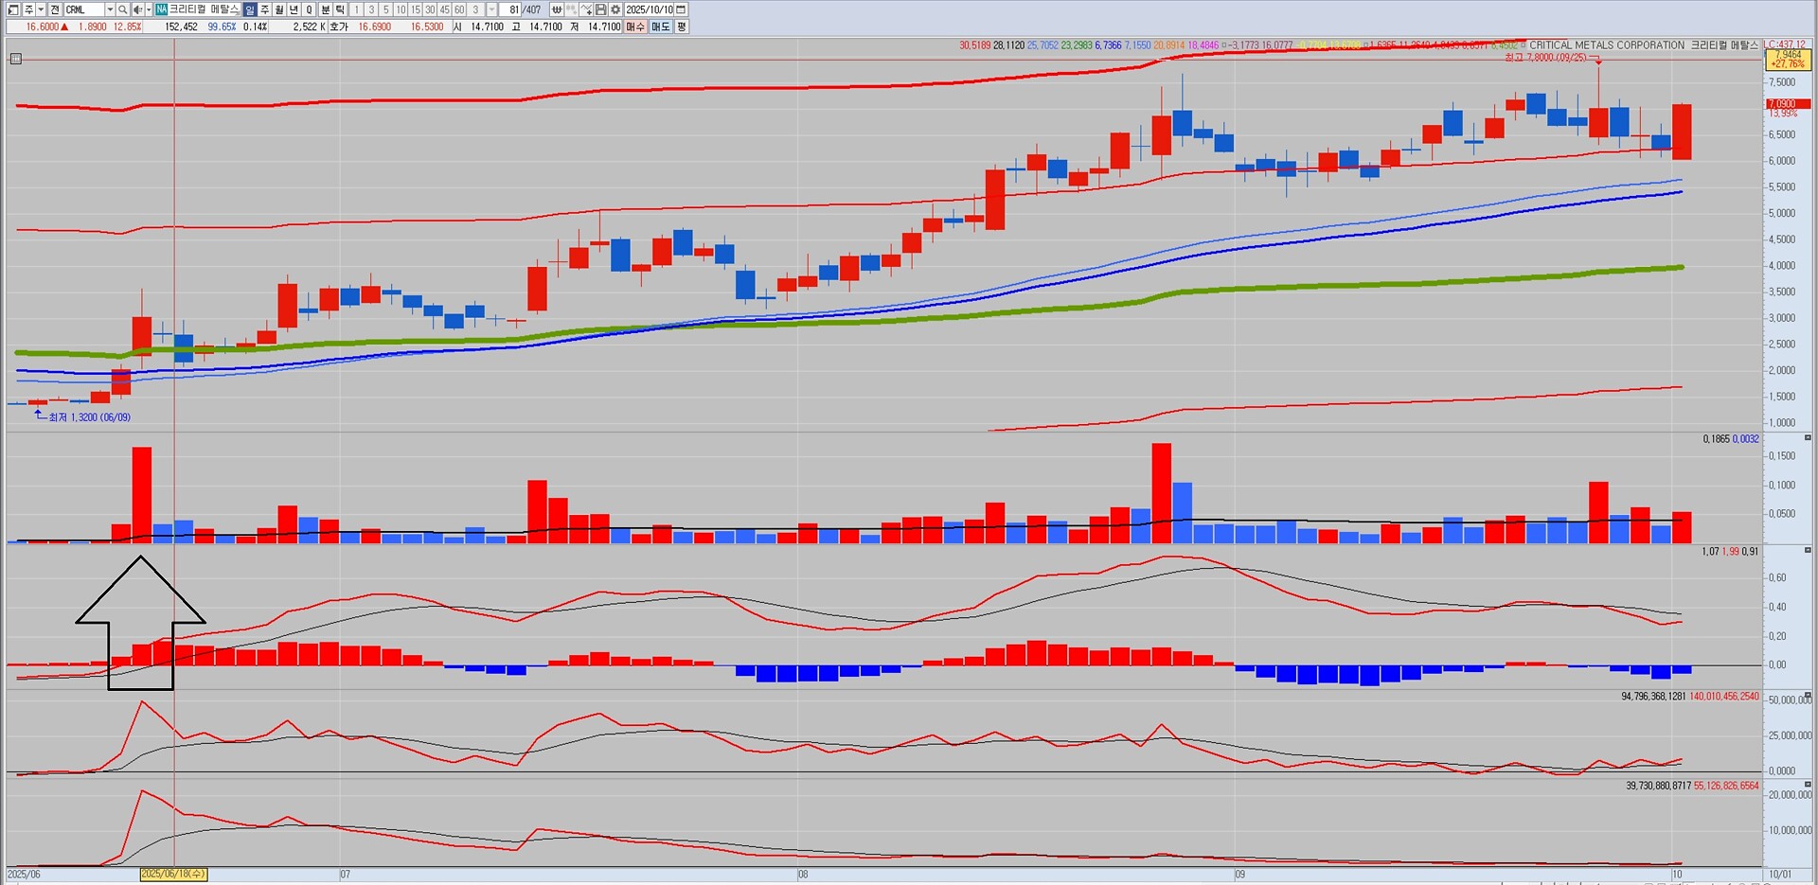Click the 99.65% value in the info bar
The image size is (1818, 885).
click(222, 27)
